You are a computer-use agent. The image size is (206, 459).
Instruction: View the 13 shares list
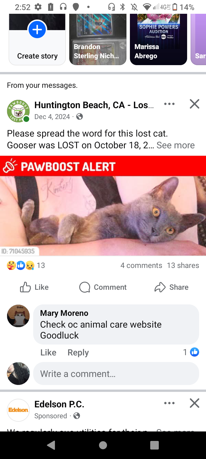[183, 265]
